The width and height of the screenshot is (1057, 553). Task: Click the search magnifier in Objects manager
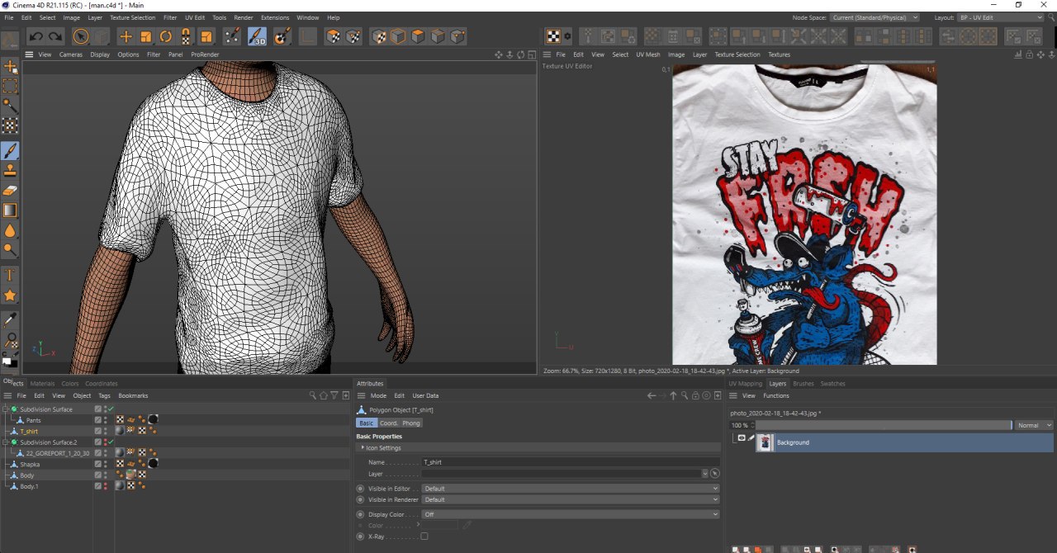[x=313, y=395]
